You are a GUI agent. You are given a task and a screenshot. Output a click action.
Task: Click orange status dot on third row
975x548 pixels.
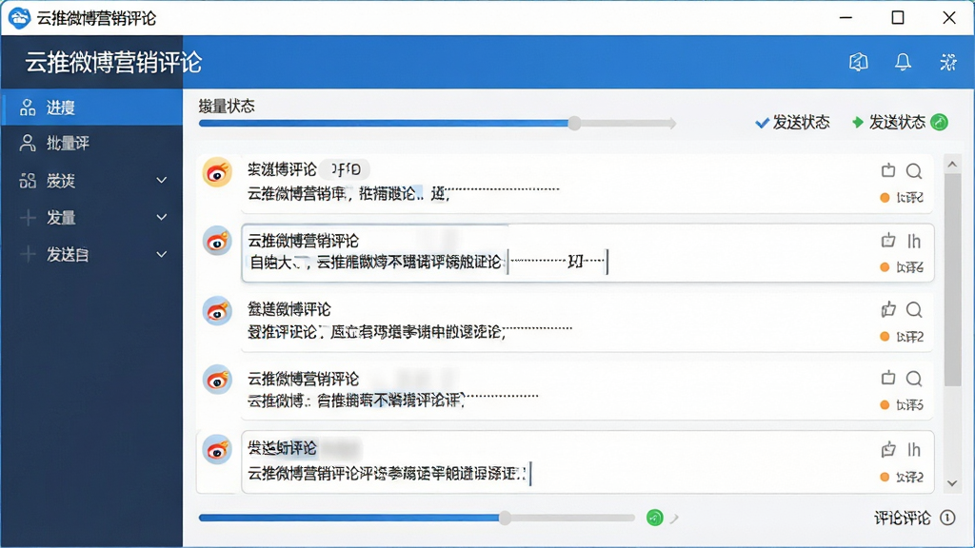[885, 337]
